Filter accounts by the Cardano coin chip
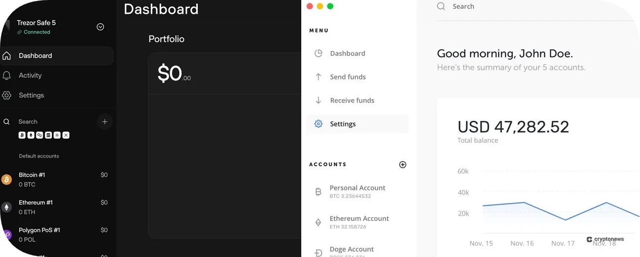 (57, 135)
